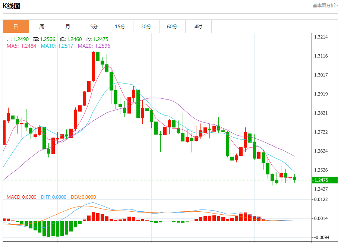This screenshot has height=243, width=341.
Task: Click the 1.3116 price axis label
Action: coord(321,56)
